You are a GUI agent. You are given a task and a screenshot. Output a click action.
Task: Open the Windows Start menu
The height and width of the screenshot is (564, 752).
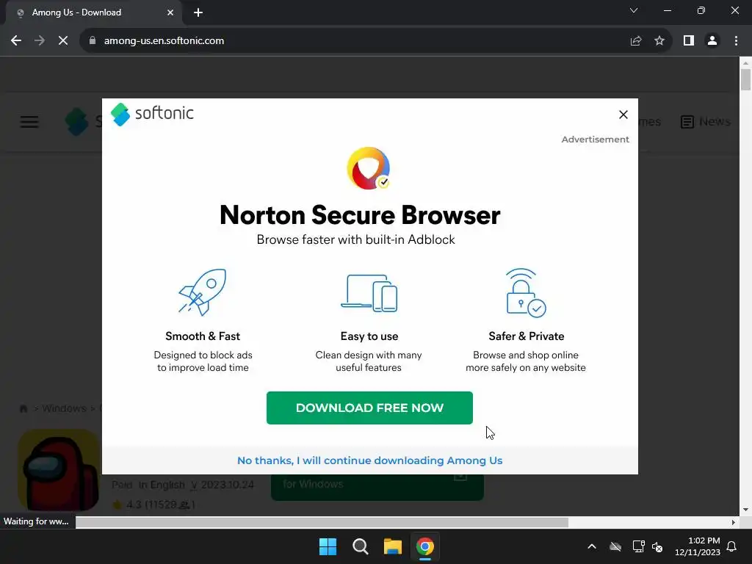328,546
